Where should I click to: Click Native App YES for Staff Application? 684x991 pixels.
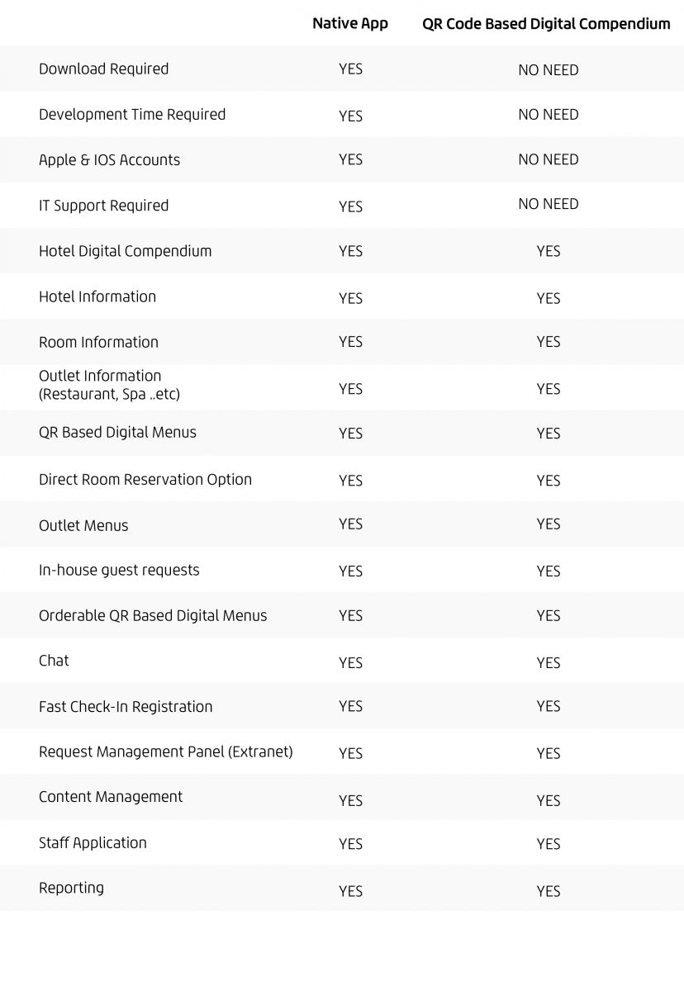coord(350,844)
